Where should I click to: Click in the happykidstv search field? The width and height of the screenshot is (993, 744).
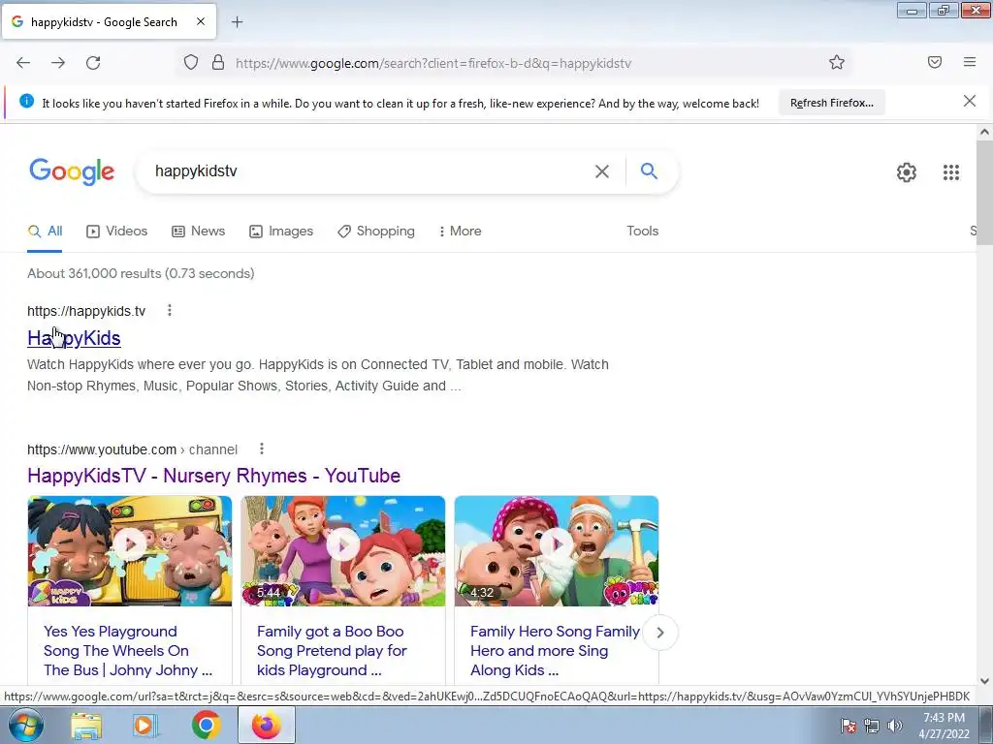(368, 171)
